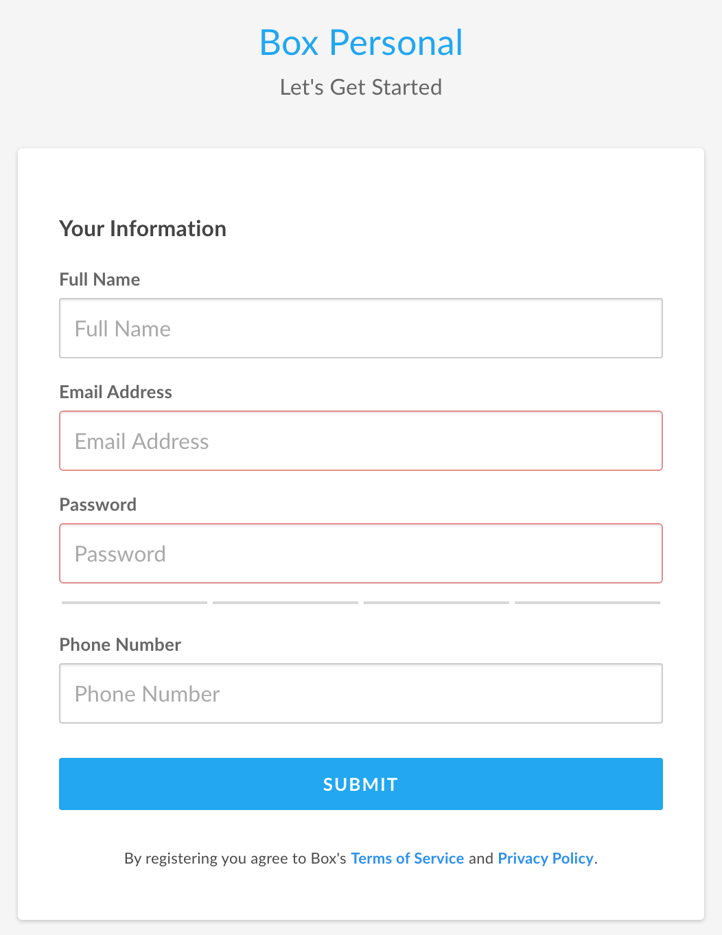Click the Box Personal title
This screenshot has height=935, width=722.
tap(361, 43)
